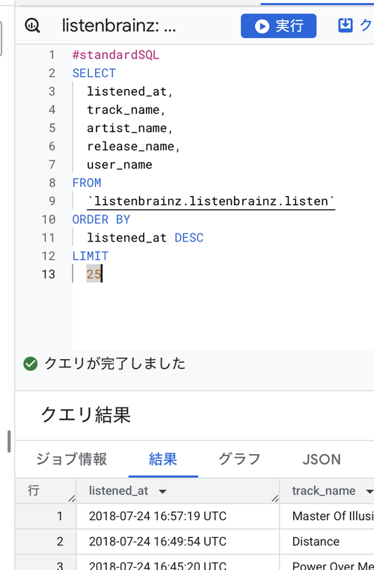The image size is (374, 570).
Task: Select the JSON tab
Action: click(x=322, y=459)
